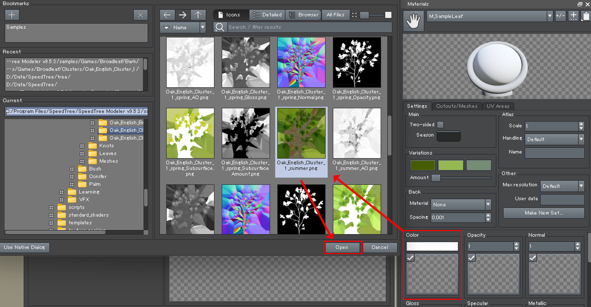Go forward with the right arrow
591x307 pixels.
[182, 15]
